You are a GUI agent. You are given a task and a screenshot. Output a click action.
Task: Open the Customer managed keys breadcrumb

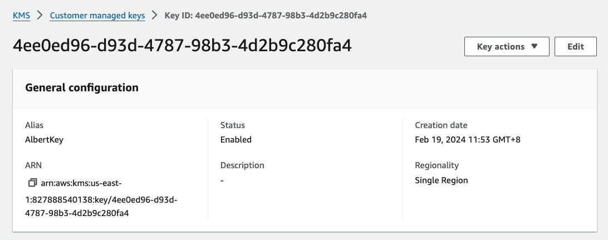point(97,16)
